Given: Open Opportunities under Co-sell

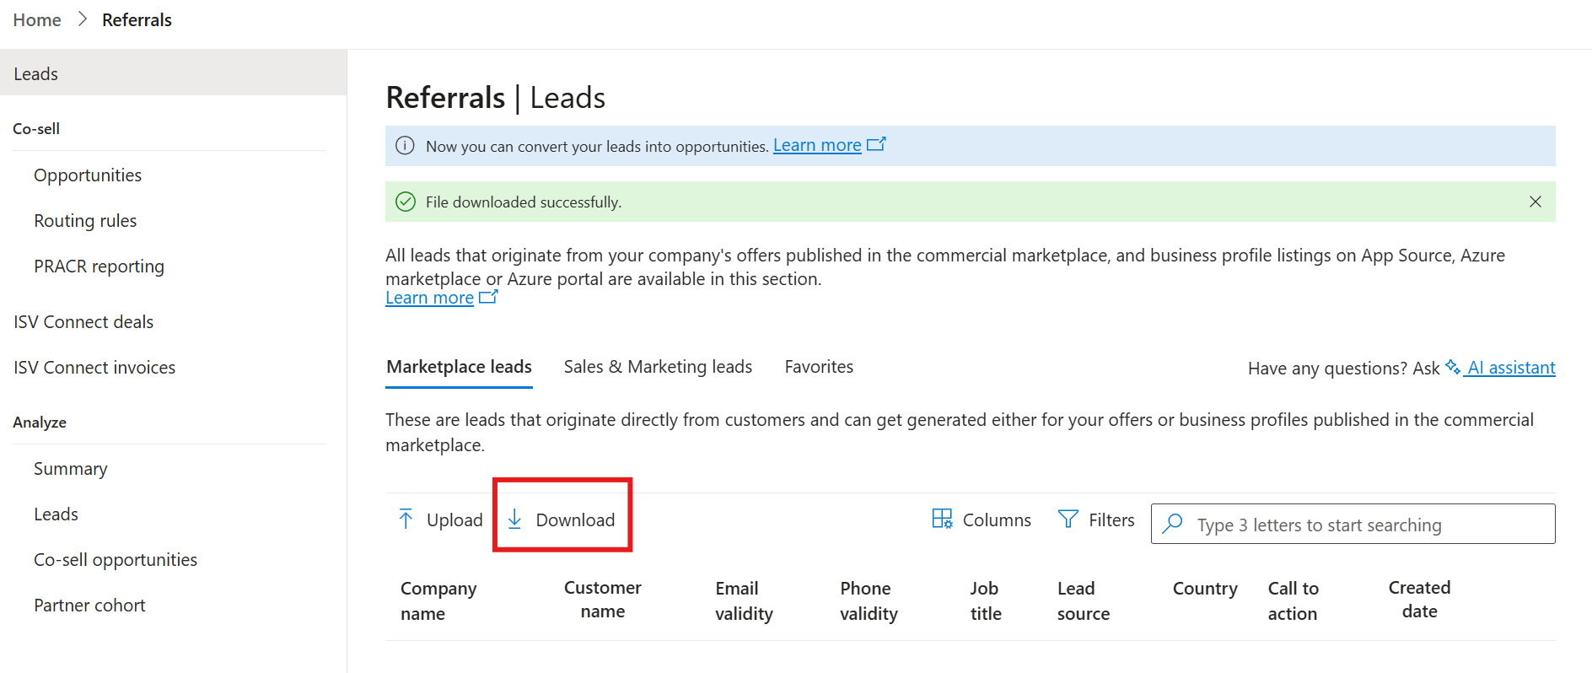Looking at the screenshot, I should click(88, 175).
